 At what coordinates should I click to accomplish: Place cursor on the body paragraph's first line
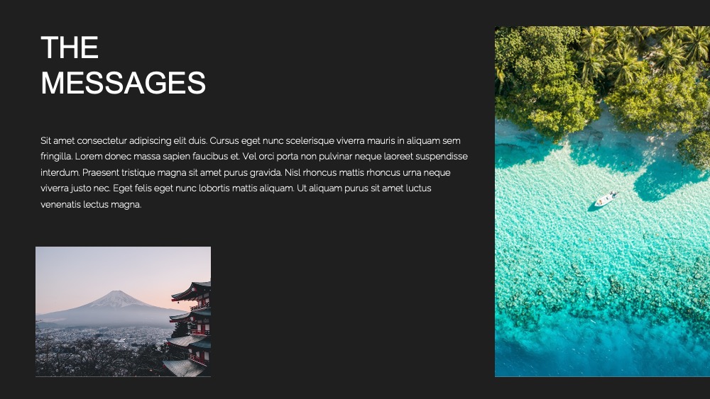tap(251, 140)
